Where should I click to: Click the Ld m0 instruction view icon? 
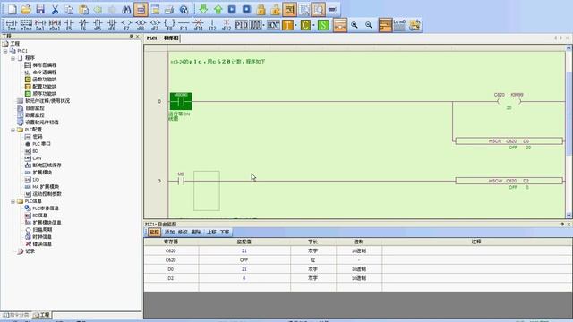(x=399, y=25)
